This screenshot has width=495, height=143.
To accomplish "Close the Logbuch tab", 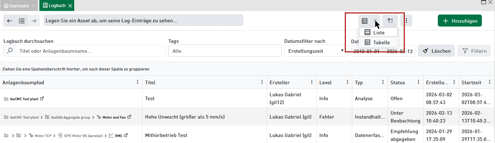I will coord(70,6).
